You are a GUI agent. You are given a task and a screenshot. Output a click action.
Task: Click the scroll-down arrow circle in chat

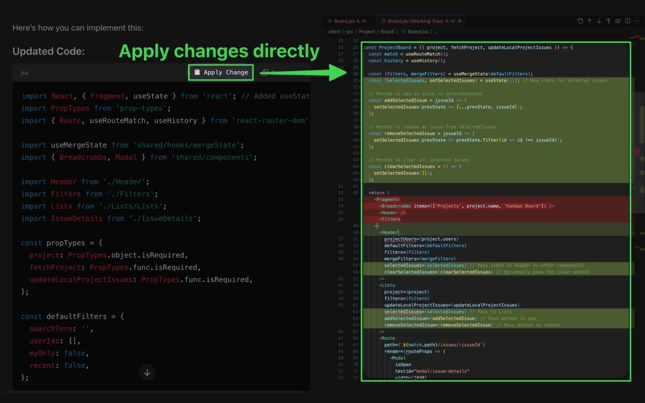coord(147,373)
